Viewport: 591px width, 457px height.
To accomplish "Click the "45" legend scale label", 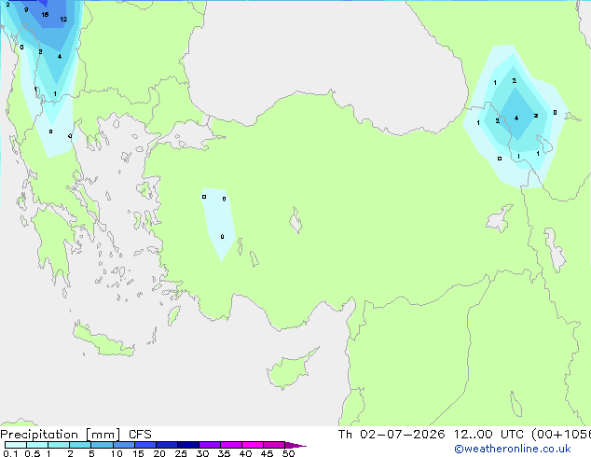I will pyautogui.click(x=267, y=453).
